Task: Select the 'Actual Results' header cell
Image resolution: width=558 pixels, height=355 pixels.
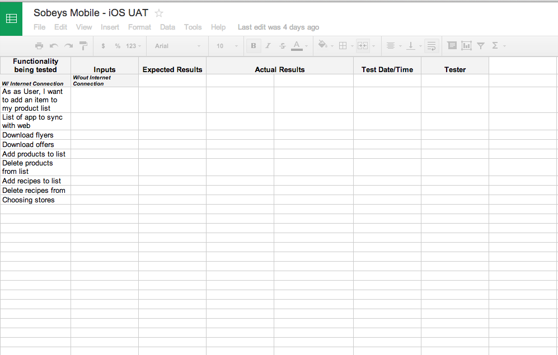Action: tap(280, 65)
